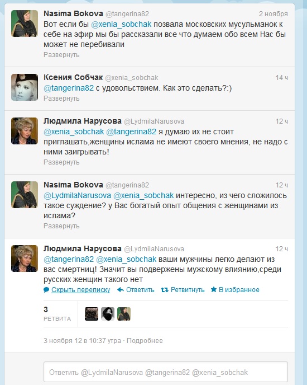The height and width of the screenshot is (385, 307).
Task: Expand the first tweet via Развернуть
Action: point(61,54)
